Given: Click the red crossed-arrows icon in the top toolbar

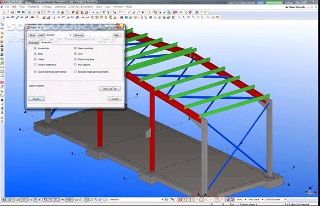Looking at the screenshot, I should [175, 12].
